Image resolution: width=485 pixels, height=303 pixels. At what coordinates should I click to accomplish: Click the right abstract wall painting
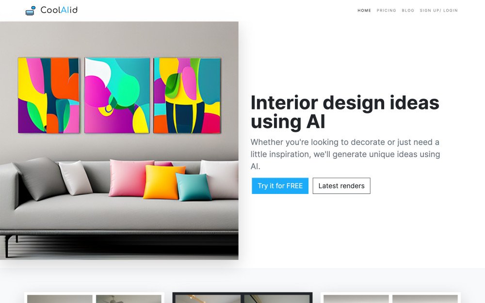coord(187,95)
